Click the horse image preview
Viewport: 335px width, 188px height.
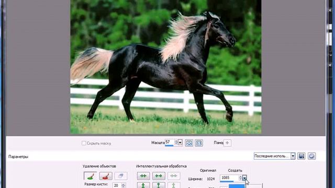[x=166, y=66]
